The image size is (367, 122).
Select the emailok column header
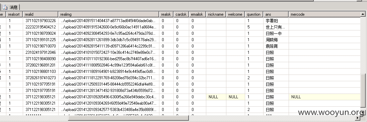[x=197, y=14]
